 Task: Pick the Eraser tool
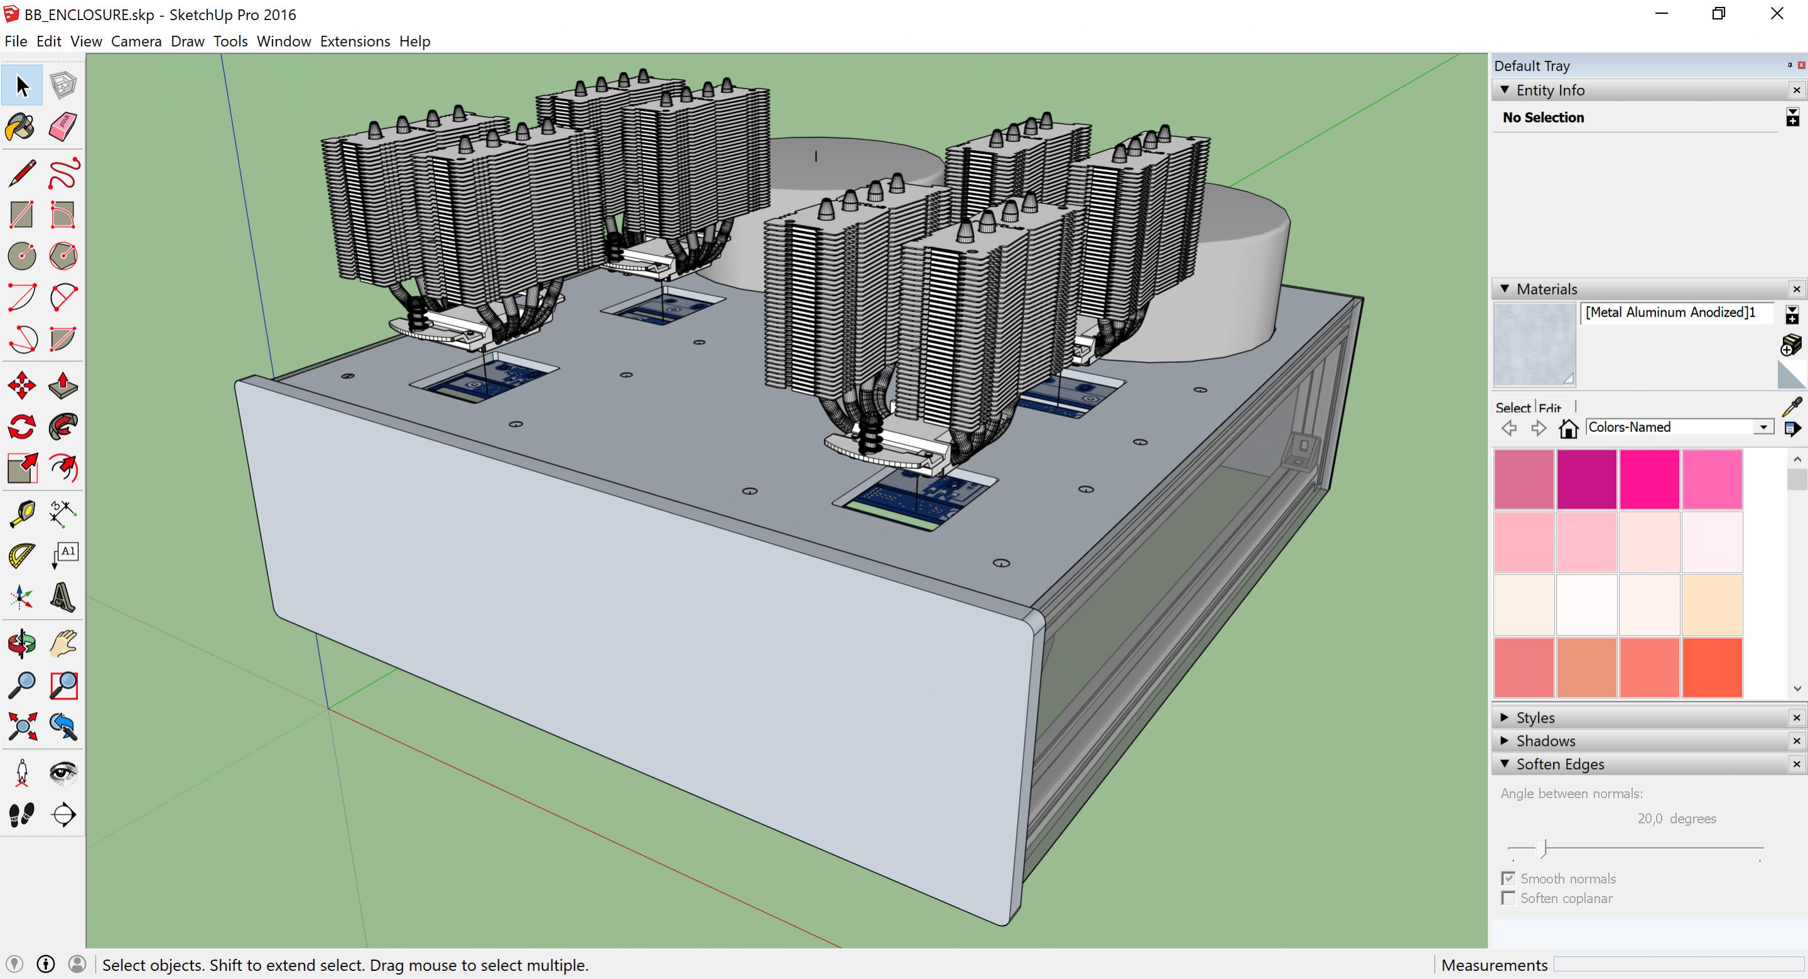(63, 127)
